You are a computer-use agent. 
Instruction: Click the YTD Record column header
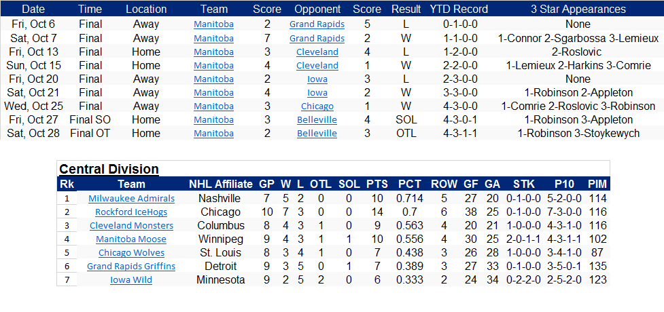point(459,9)
